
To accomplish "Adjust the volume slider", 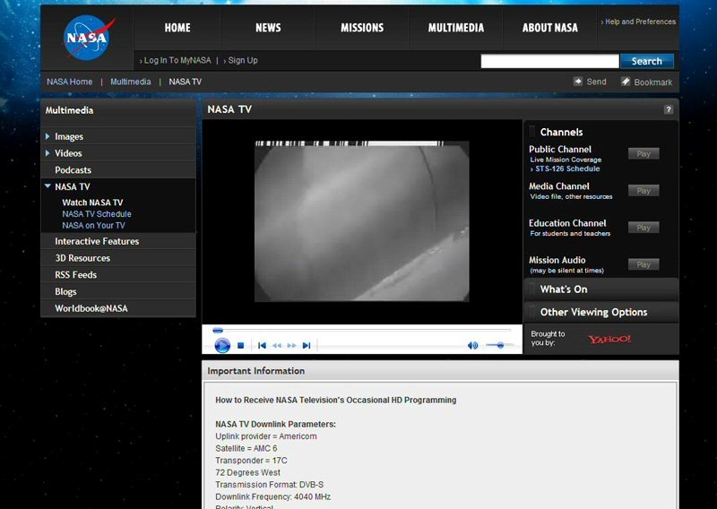I will tap(499, 345).
